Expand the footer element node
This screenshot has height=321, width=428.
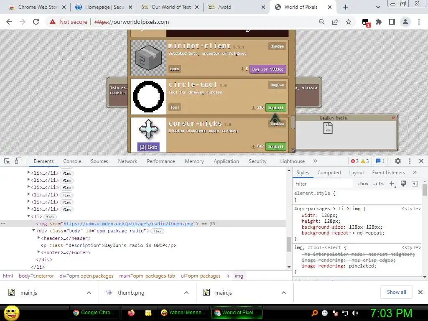coord(39,252)
